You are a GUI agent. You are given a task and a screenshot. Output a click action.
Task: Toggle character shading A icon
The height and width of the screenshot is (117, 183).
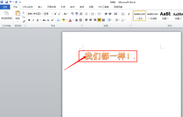click(x=76, y=20)
